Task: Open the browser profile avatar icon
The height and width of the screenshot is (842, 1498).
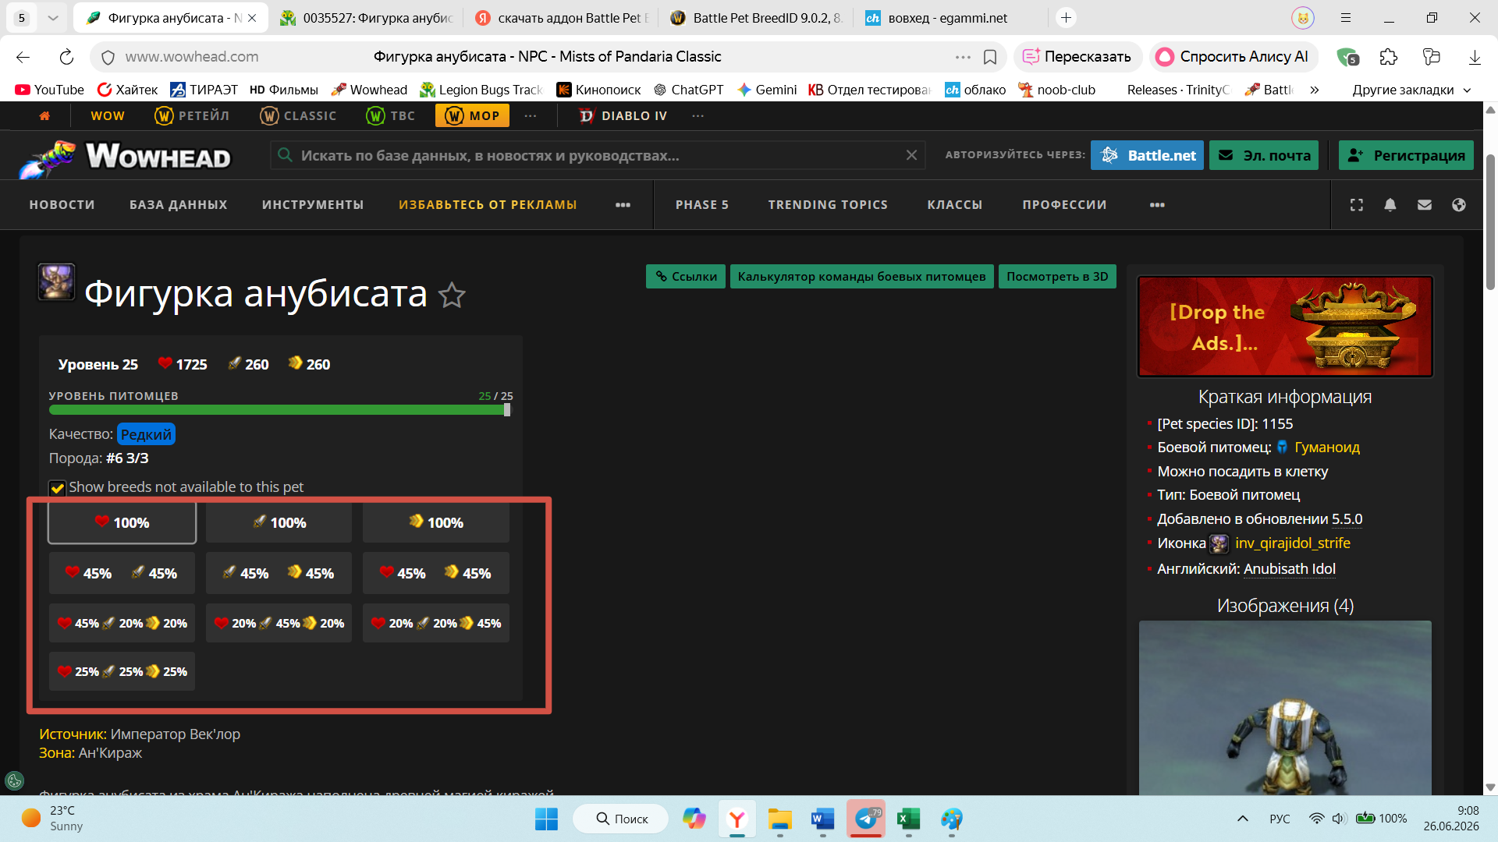Action: (x=1302, y=17)
